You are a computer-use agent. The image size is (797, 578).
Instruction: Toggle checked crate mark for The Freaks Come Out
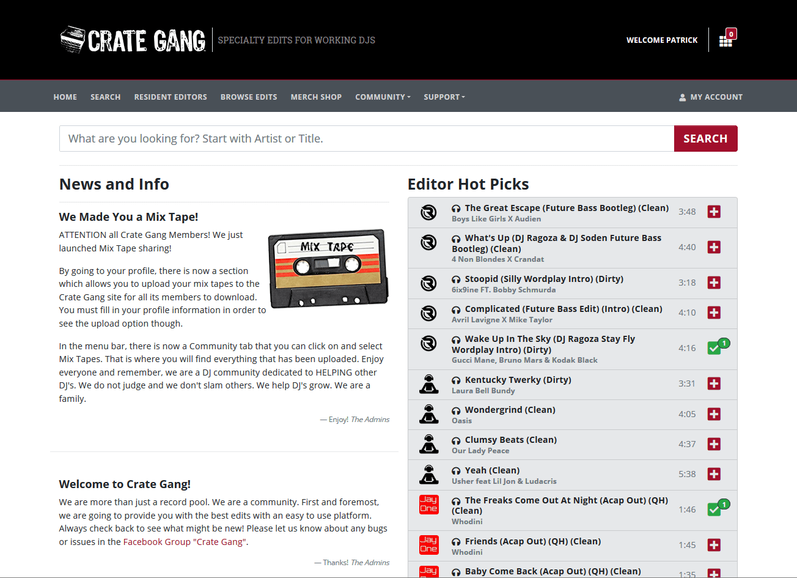pos(715,509)
